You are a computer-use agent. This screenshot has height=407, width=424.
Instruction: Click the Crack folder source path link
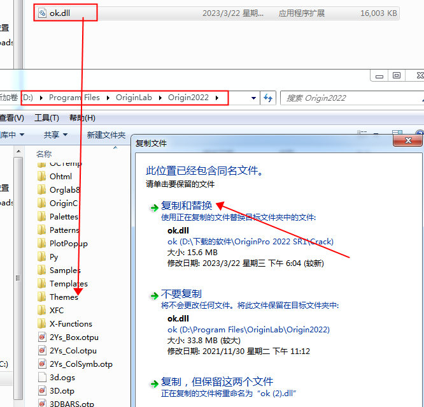click(x=250, y=241)
